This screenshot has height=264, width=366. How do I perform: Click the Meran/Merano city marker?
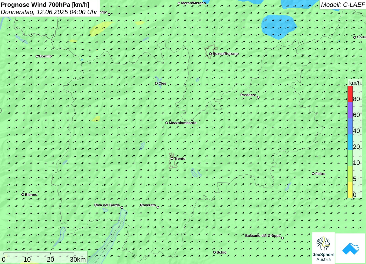pos(179,3)
